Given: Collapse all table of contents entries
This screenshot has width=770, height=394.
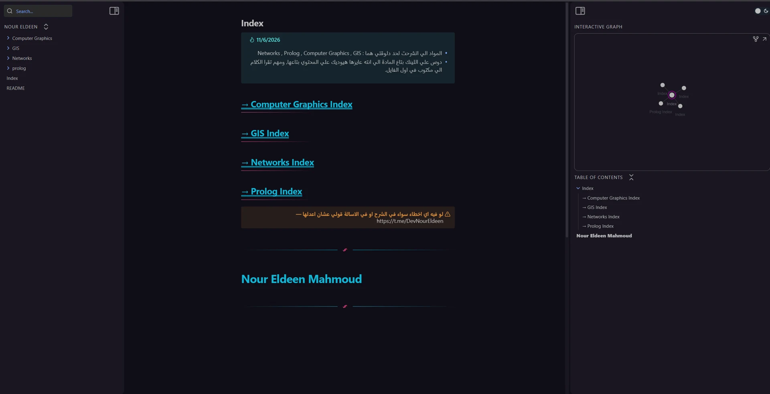Looking at the screenshot, I should pos(631,177).
